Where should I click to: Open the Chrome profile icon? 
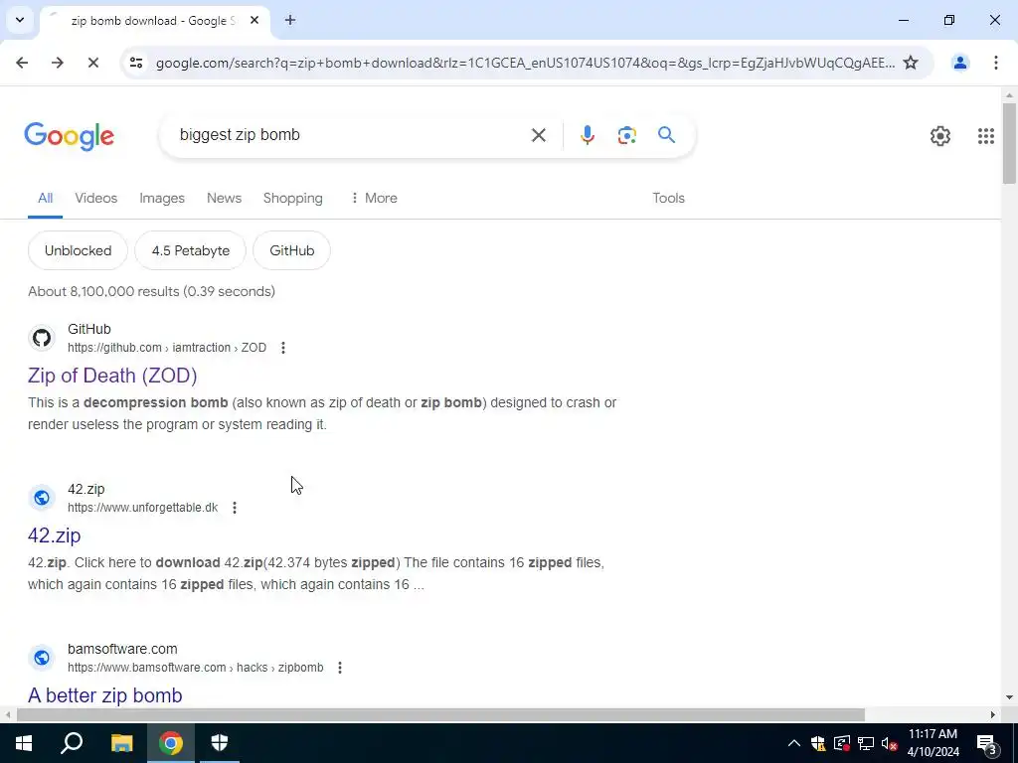coord(959,63)
